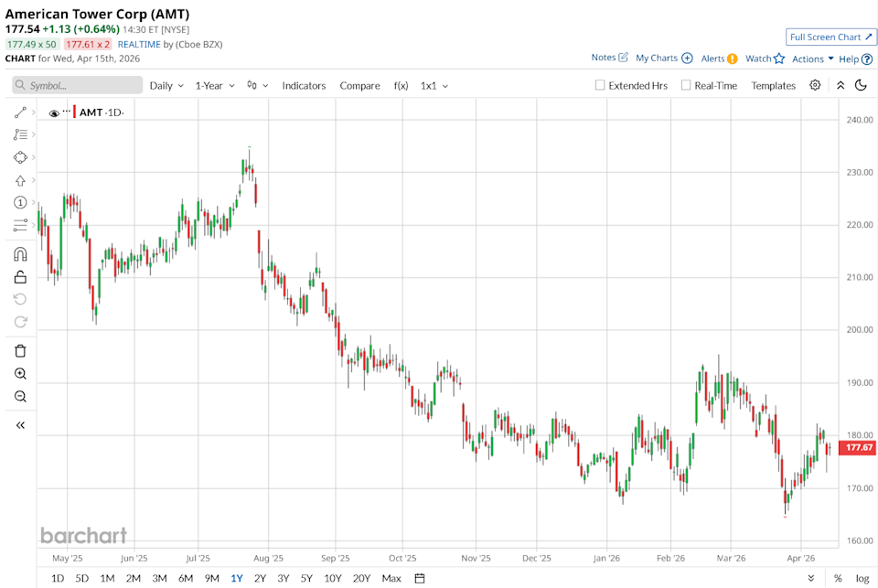Select the trend line drawing tool
Screen dimensions: 878x588
[20, 112]
